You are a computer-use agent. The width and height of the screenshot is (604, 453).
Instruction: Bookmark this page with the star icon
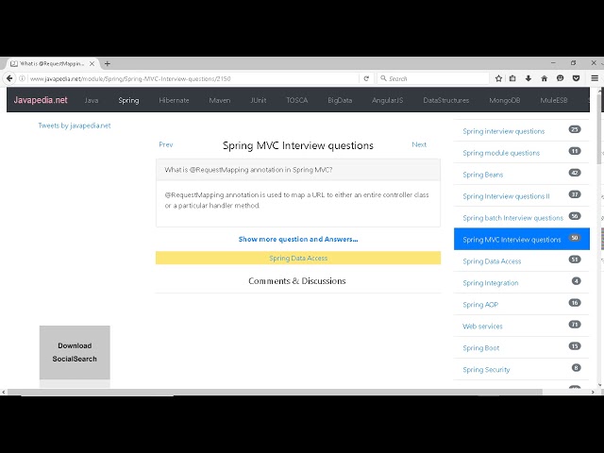498,78
